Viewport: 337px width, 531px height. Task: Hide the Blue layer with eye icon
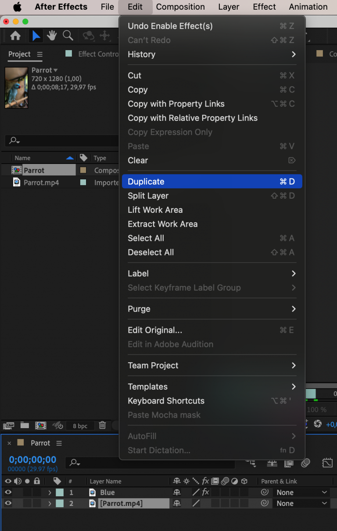[x=8, y=492]
